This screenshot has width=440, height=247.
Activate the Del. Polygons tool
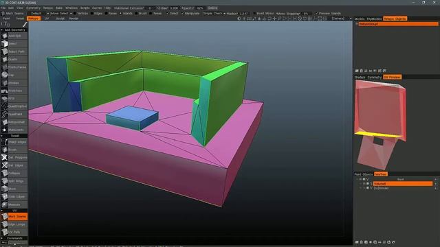pyautogui.click(x=14, y=158)
